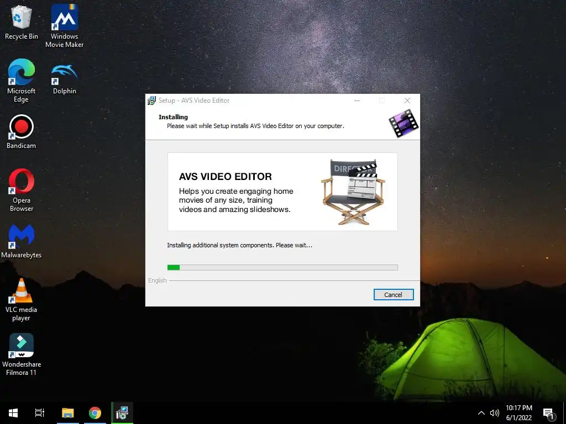Screen dimensions: 566x424
Task: Select the Windows Movie Maker shortcut
Action: coord(64,26)
